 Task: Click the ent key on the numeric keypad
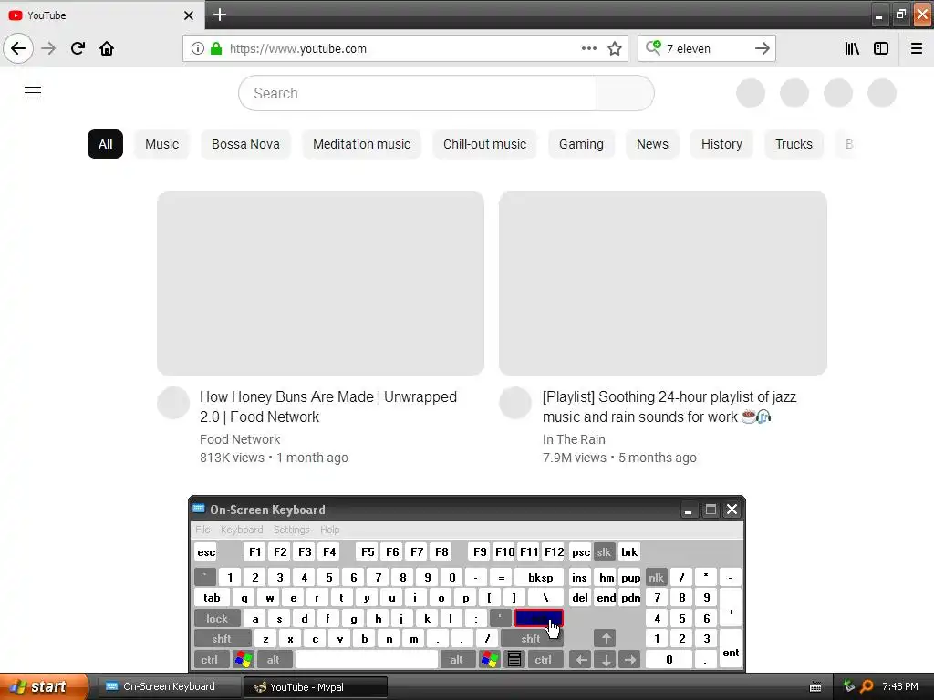[x=731, y=649]
